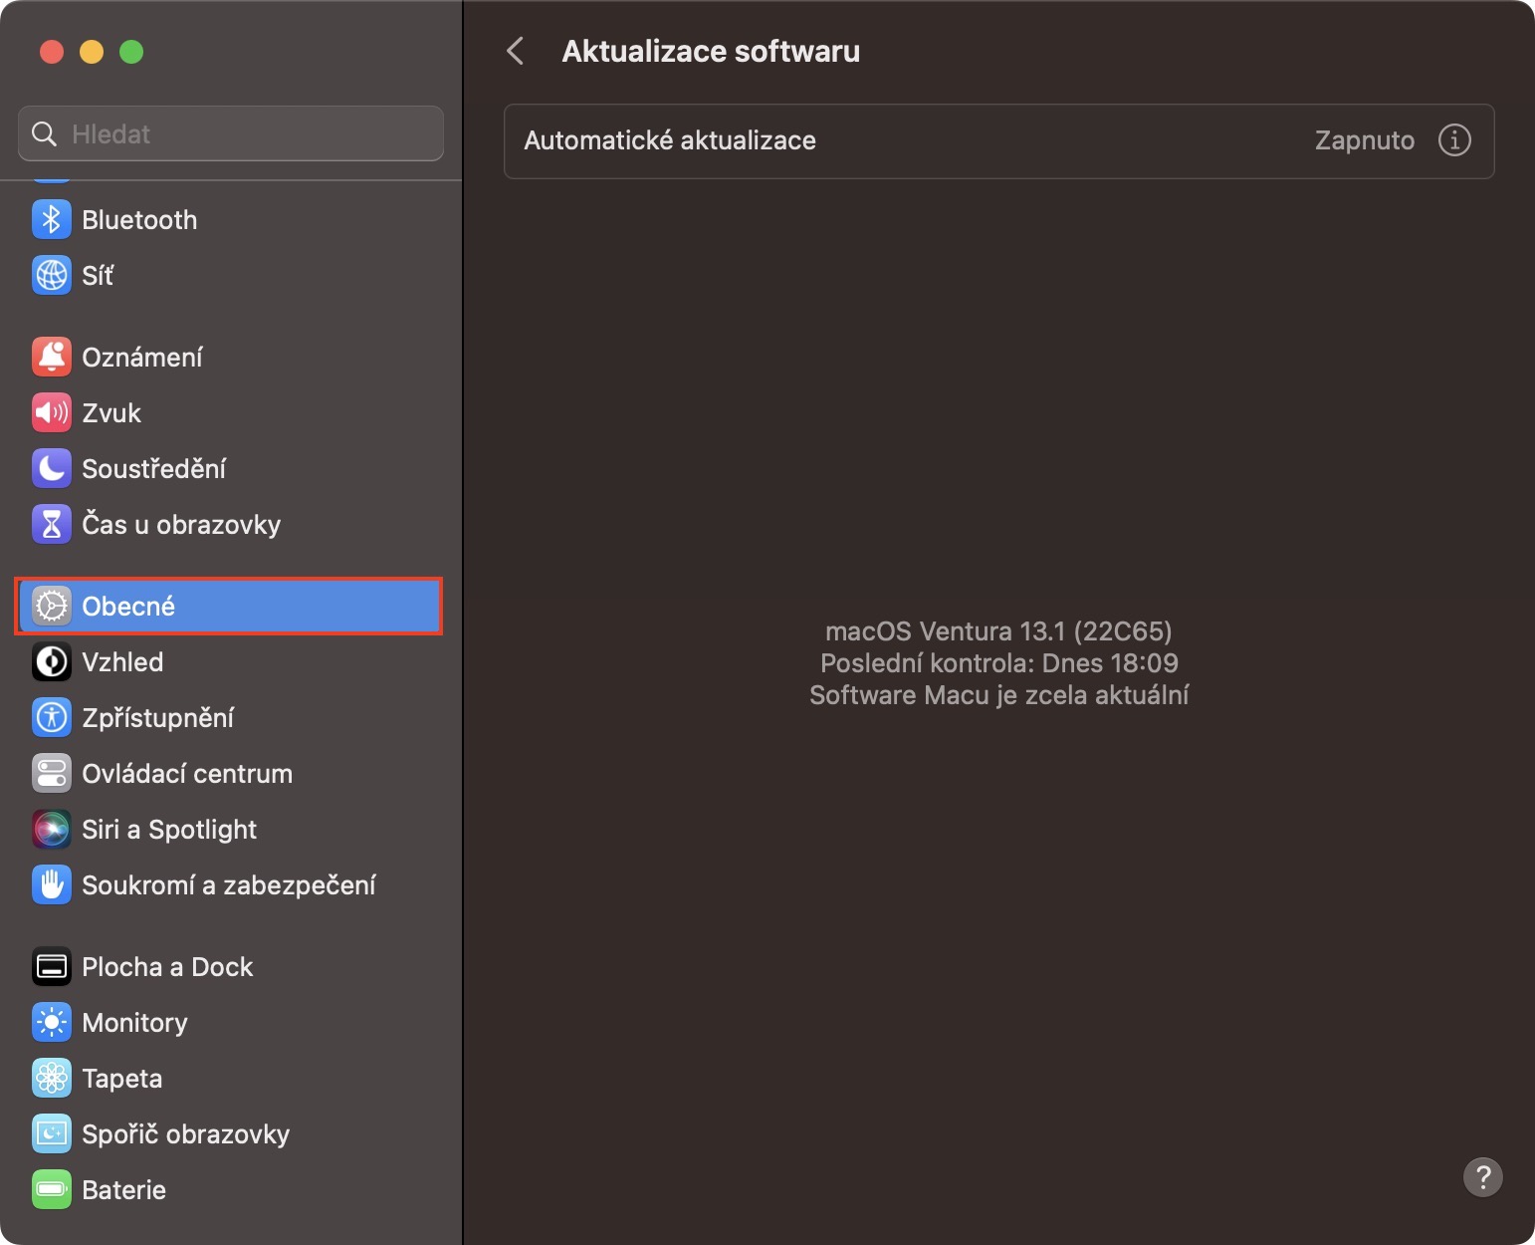Open Monitory display settings
The image size is (1535, 1245).
[134, 1023]
